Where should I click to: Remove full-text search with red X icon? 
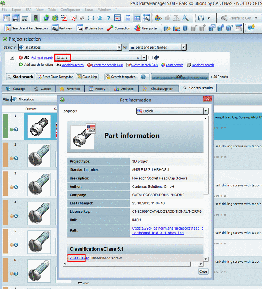coord(21,58)
